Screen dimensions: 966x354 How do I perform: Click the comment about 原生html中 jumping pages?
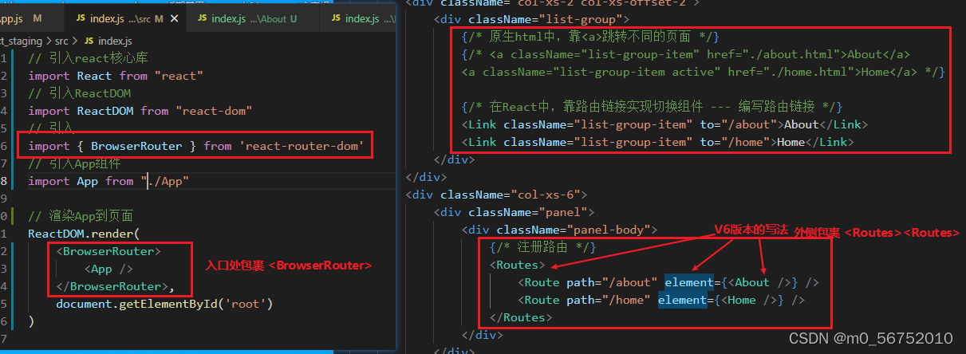point(590,37)
